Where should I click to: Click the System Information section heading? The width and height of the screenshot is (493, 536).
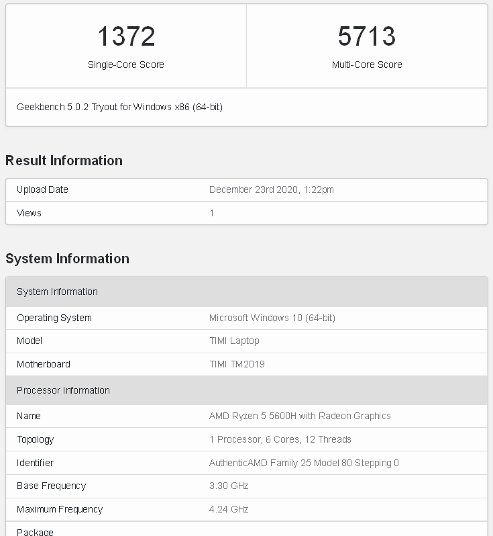[x=67, y=259]
